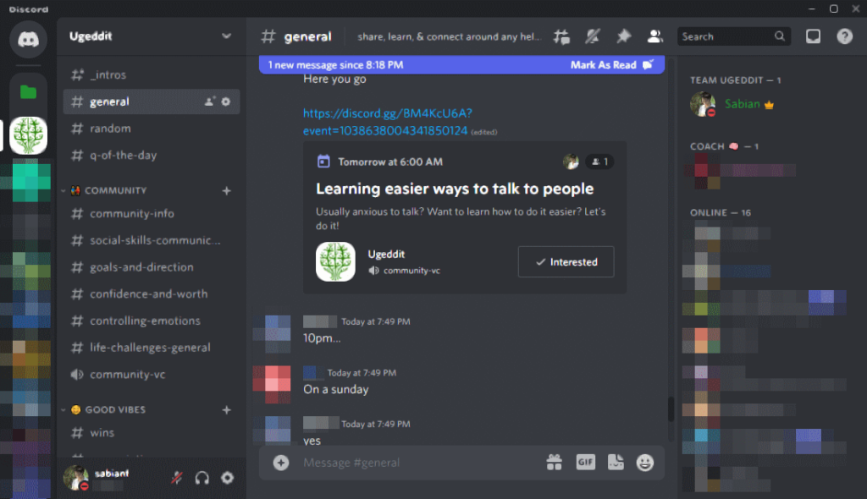The width and height of the screenshot is (867, 499).
Task: Create invite for general channel
Action: click(209, 101)
